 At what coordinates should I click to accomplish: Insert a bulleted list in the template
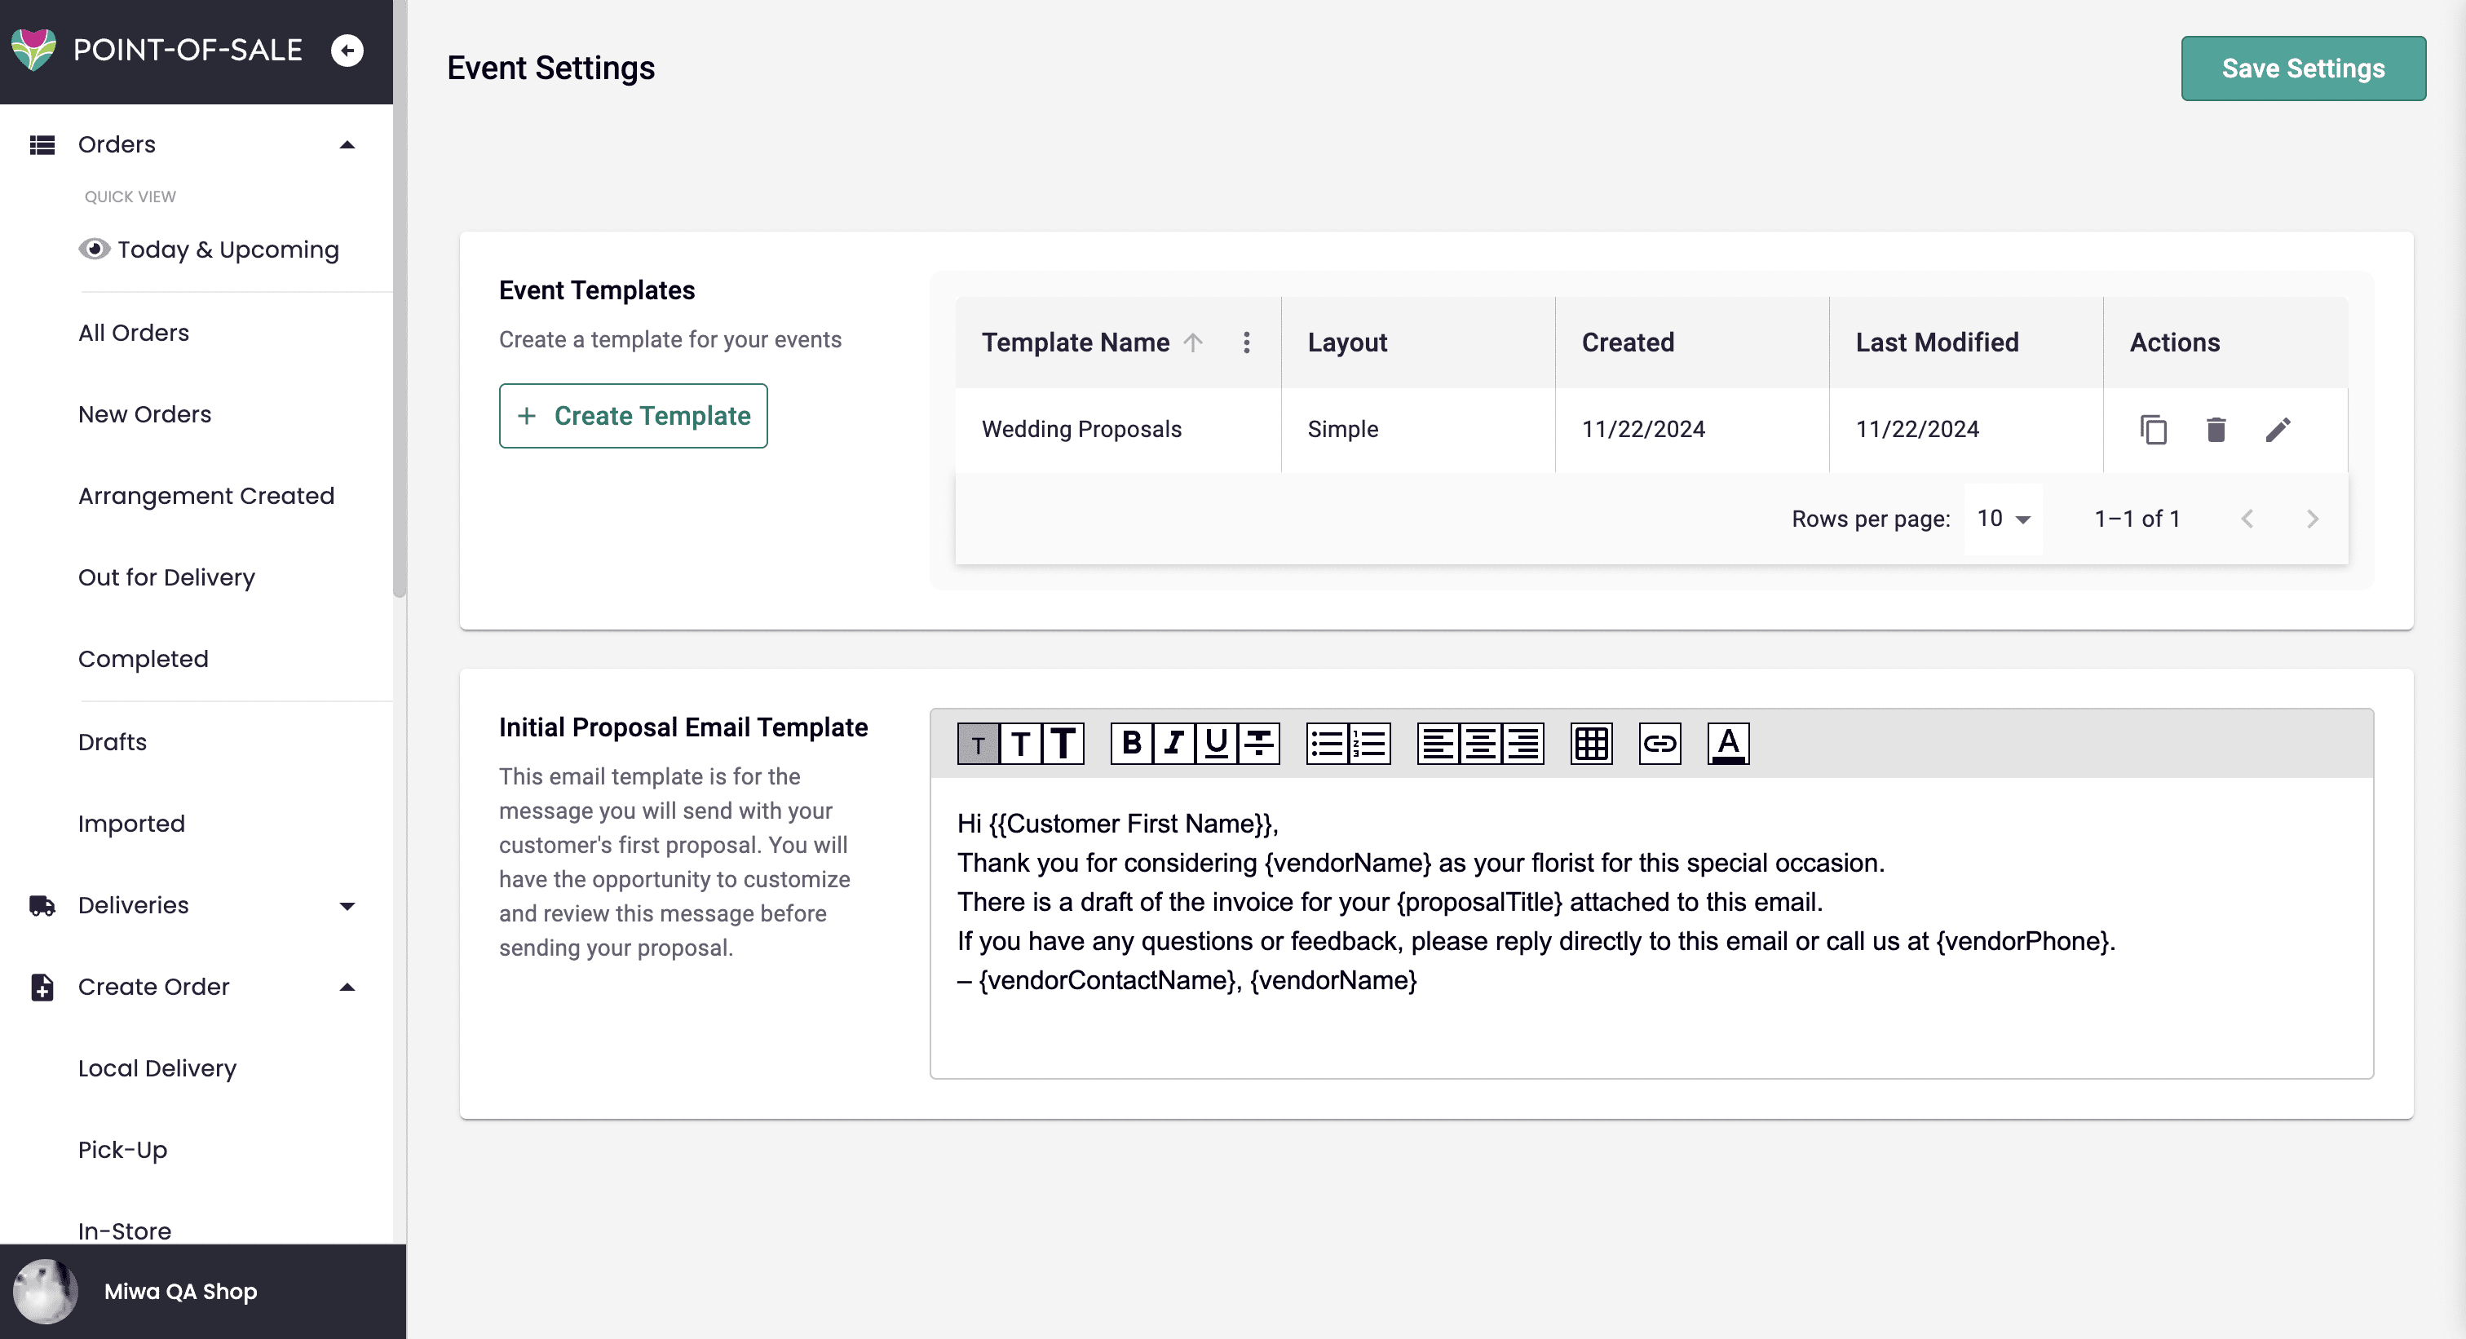point(1328,744)
